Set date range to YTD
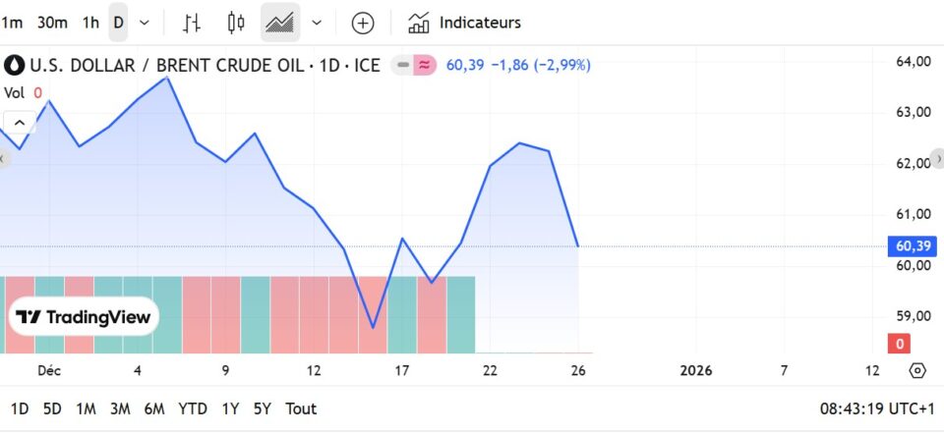Image resolution: width=944 pixels, height=433 pixels. [193, 408]
